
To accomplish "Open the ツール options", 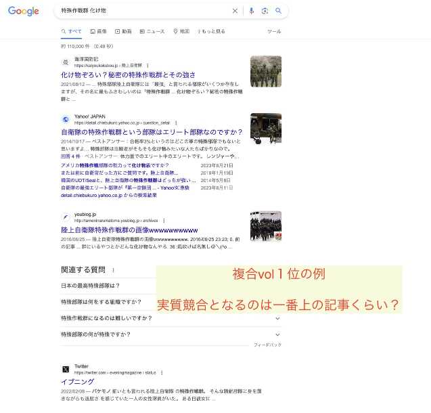I will 274,31.
